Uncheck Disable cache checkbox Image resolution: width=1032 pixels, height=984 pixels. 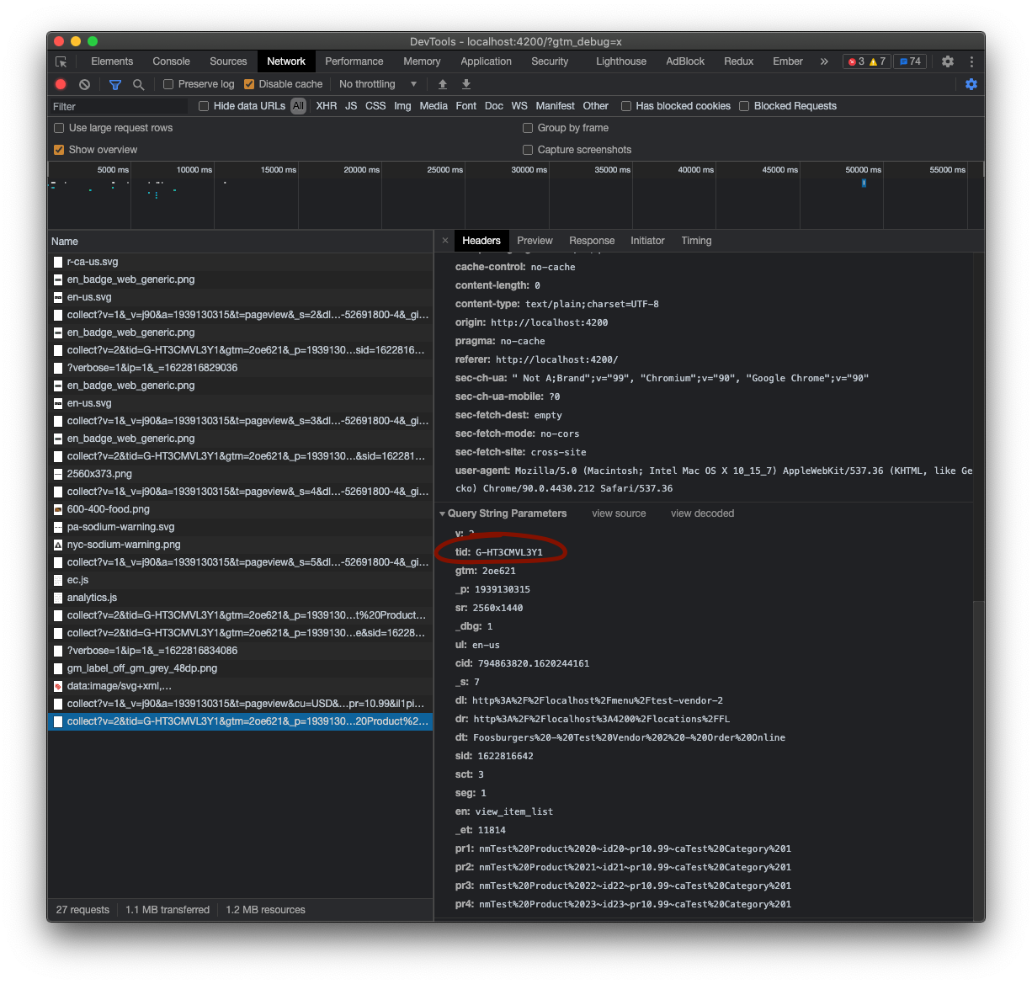249,84
